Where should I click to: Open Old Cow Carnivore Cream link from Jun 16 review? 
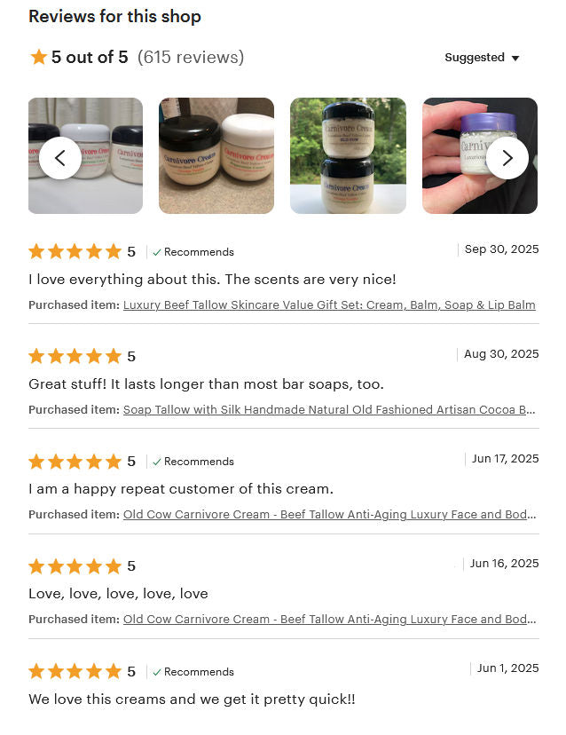point(329,620)
